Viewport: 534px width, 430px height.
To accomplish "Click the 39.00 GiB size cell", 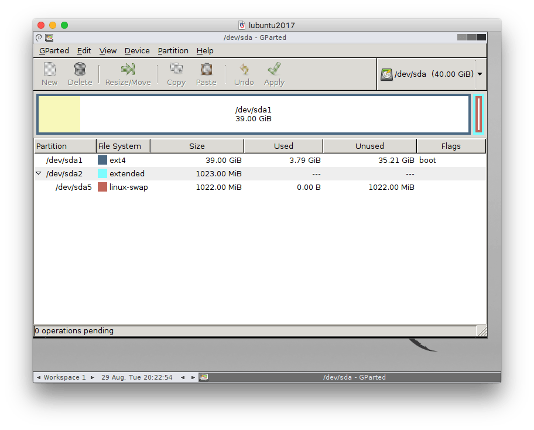I will coord(224,160).
